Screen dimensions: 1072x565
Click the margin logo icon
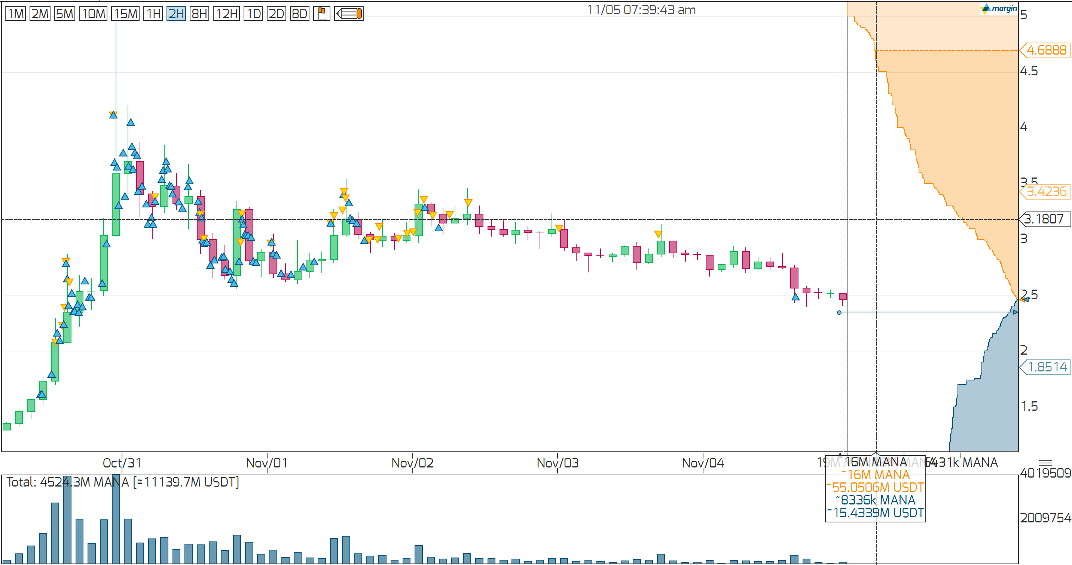[x=998, y=9]
